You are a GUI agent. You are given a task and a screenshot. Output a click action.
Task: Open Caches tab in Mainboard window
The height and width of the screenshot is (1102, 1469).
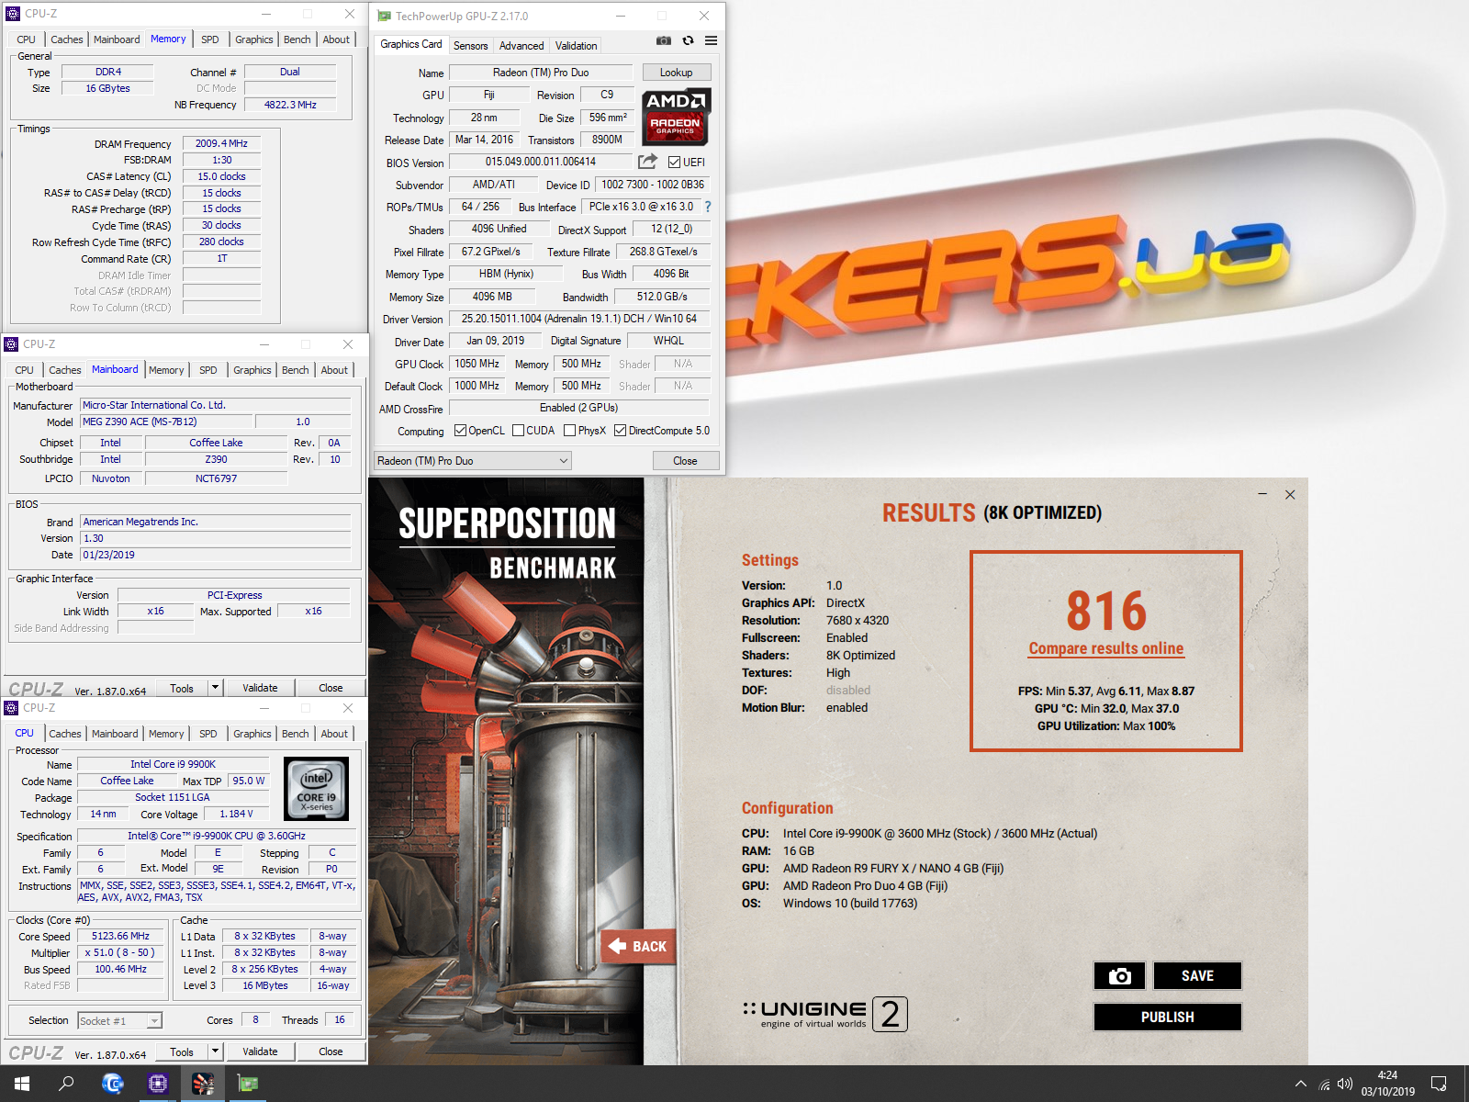pyautogui.click(x=65, y=370)
